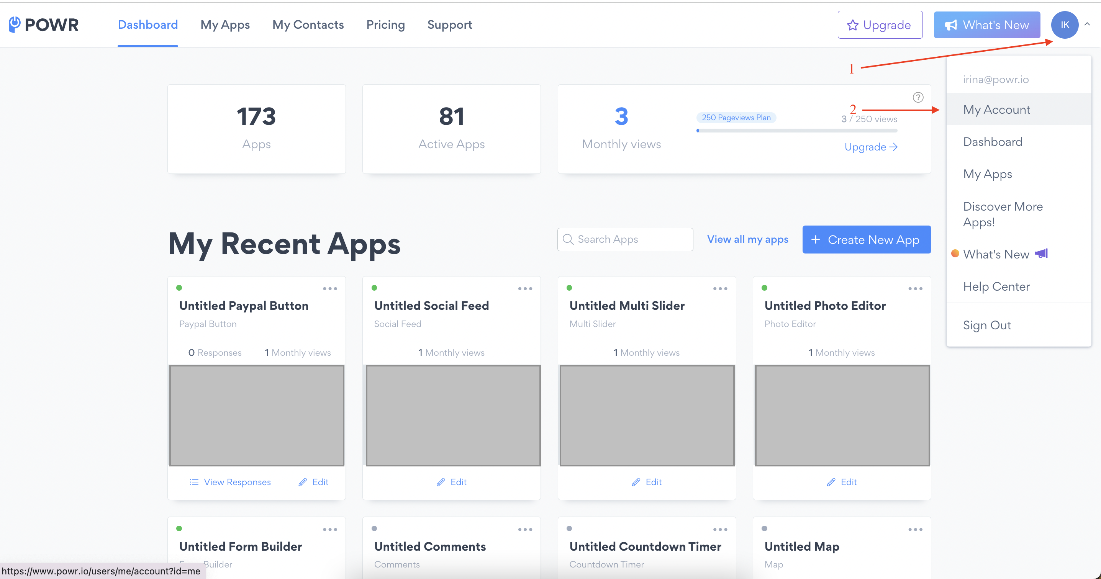Open the Untitled Paypal Button preview thumbnail
Viewport: 1101px width, 579px height.
click(256, 415)
